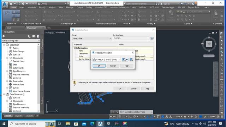Screen dimensions: 226x127
Task: Click the Toolspace tree view toggle icon
Action: pos(29,36)
